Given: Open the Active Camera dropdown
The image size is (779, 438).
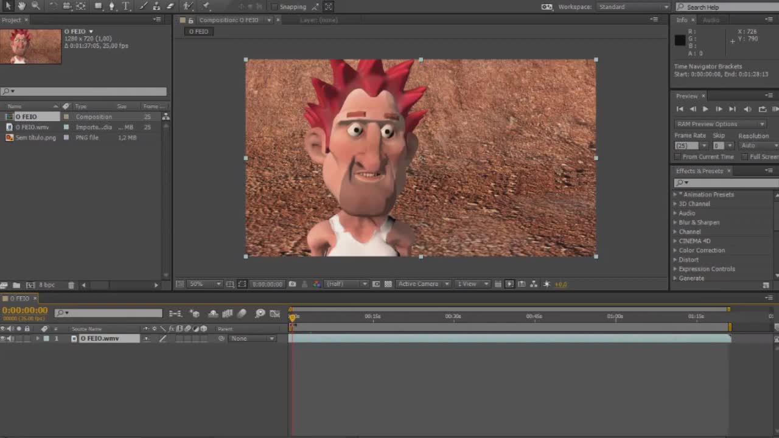Looking at the screenshot, I should [424, 284].
